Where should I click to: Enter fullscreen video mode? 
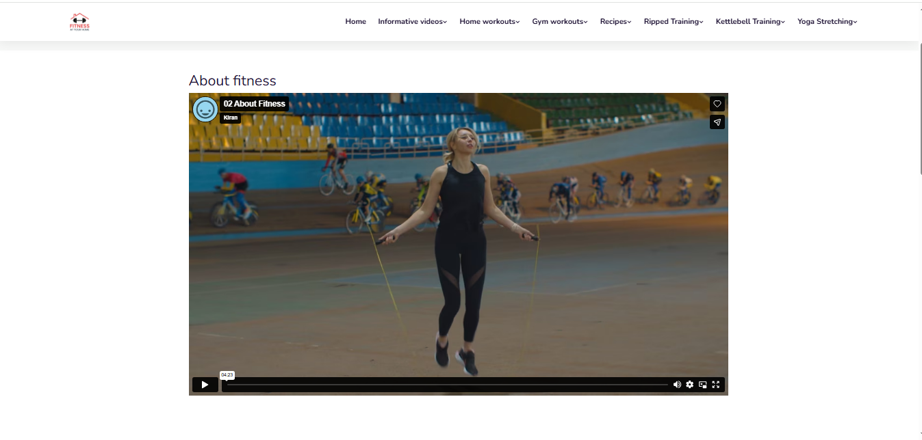(716, 385)
